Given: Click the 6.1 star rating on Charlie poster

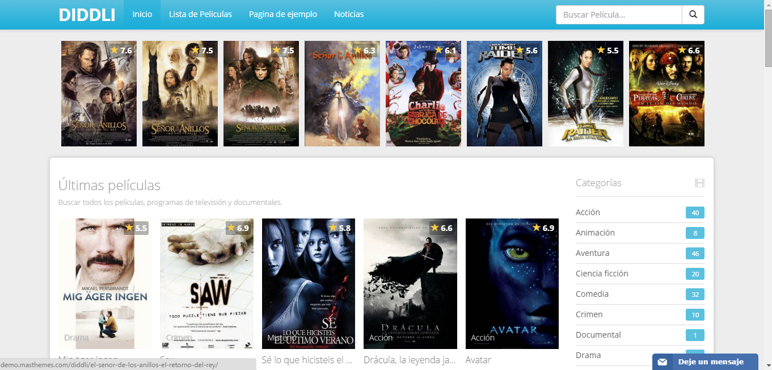Looking at the screenshot, I should [446, 51].
